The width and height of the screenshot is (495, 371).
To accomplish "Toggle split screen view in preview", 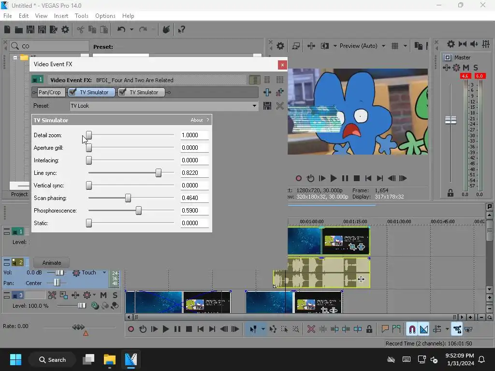I will (324, 46).
